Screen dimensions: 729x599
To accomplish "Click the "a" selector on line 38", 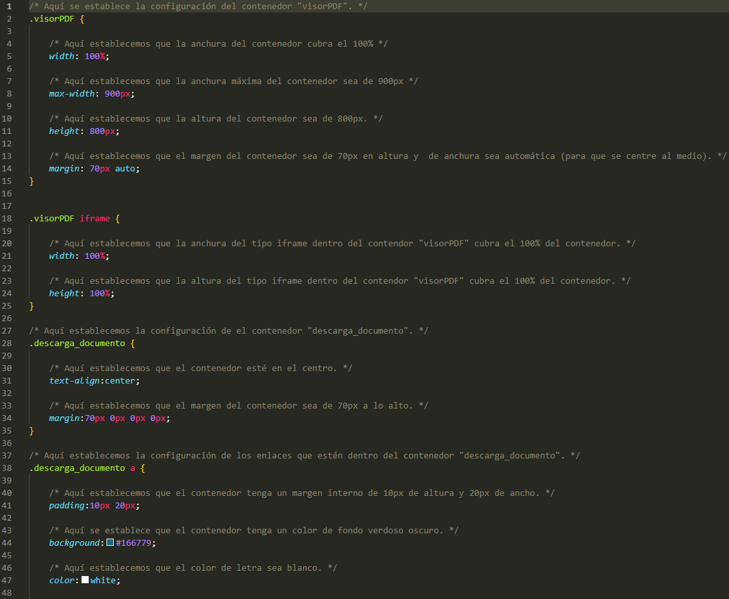I will click(x=133, y=468).
